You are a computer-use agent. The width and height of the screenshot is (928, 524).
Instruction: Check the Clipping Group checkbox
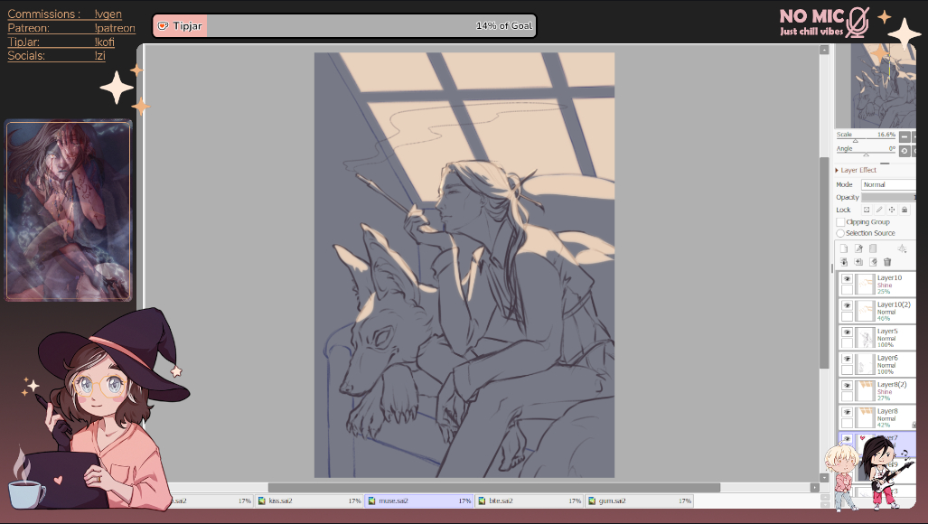click(x=840, y=222)
